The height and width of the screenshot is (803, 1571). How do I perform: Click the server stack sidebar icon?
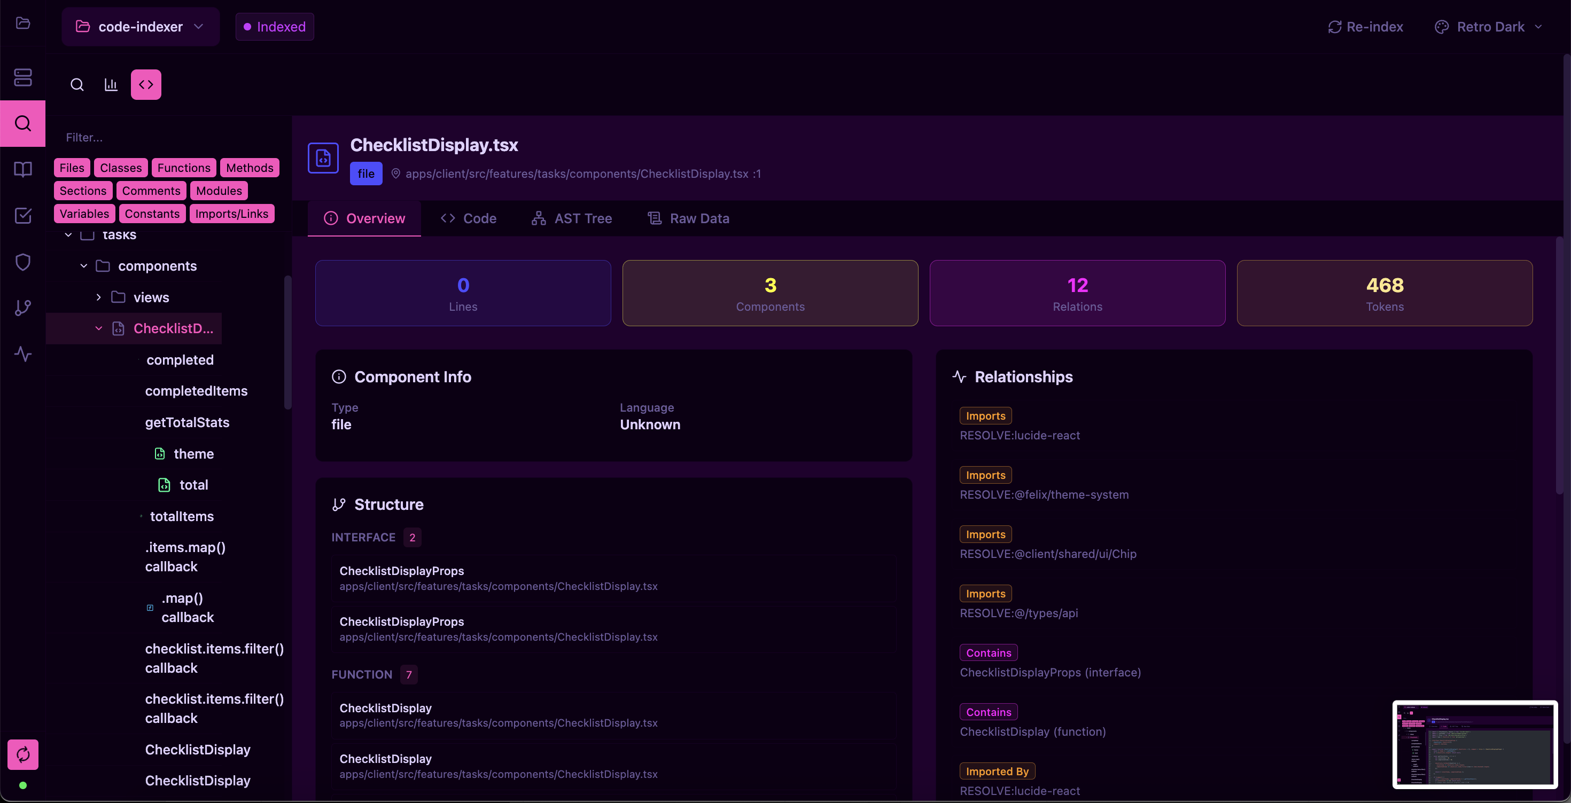(x=22, y=77)
